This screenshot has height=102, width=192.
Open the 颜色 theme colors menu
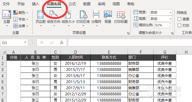point(21,13)
